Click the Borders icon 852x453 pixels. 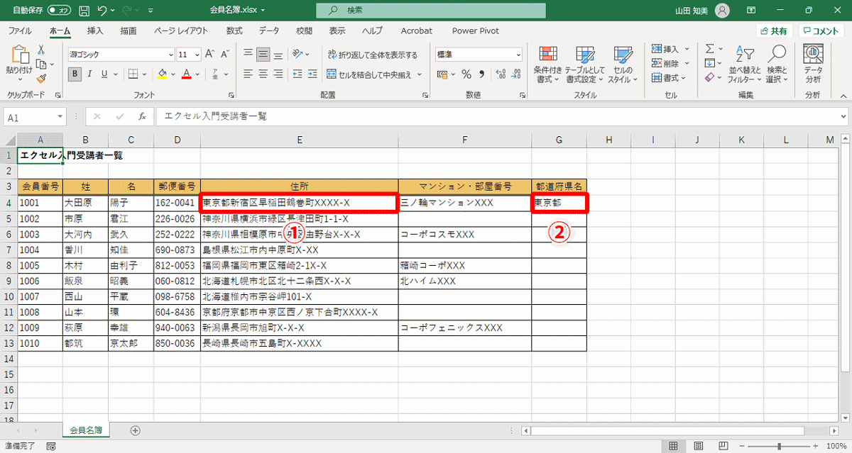[133, 74]
